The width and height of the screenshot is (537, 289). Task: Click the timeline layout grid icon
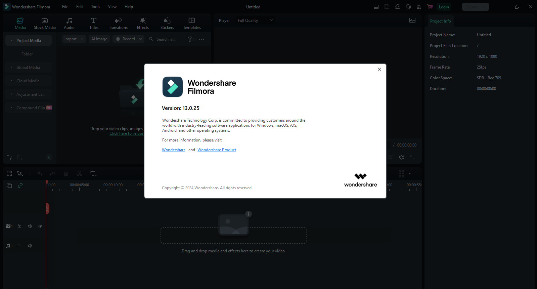9,173
